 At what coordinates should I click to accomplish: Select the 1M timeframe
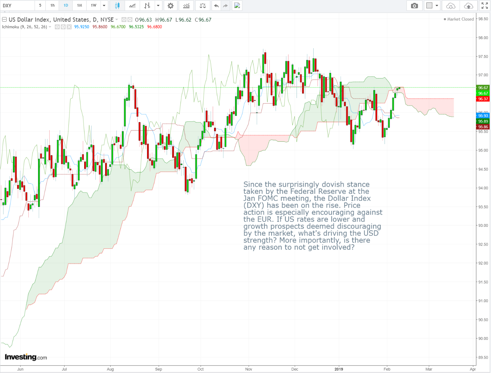point(80,6)
